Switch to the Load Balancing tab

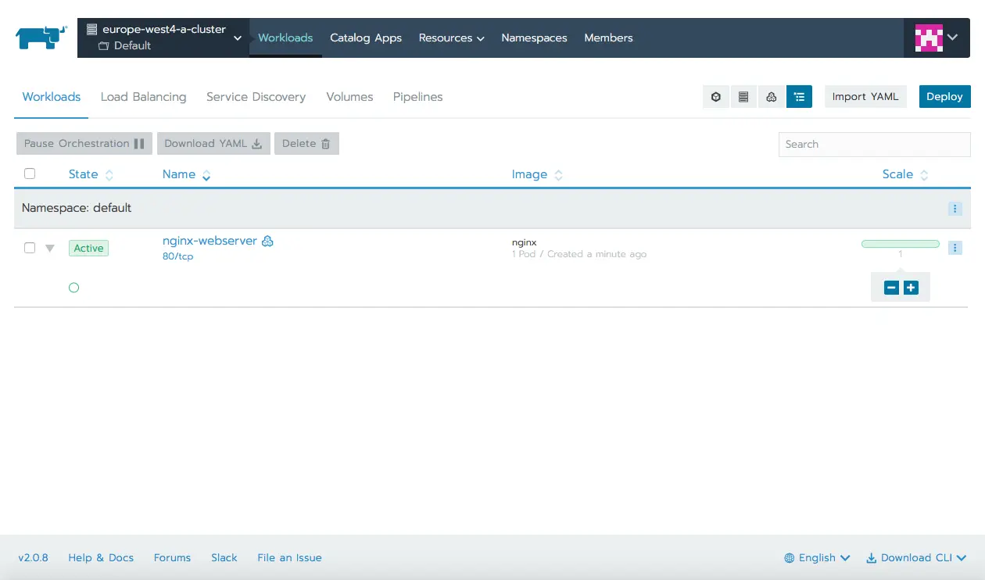[144, 97]
